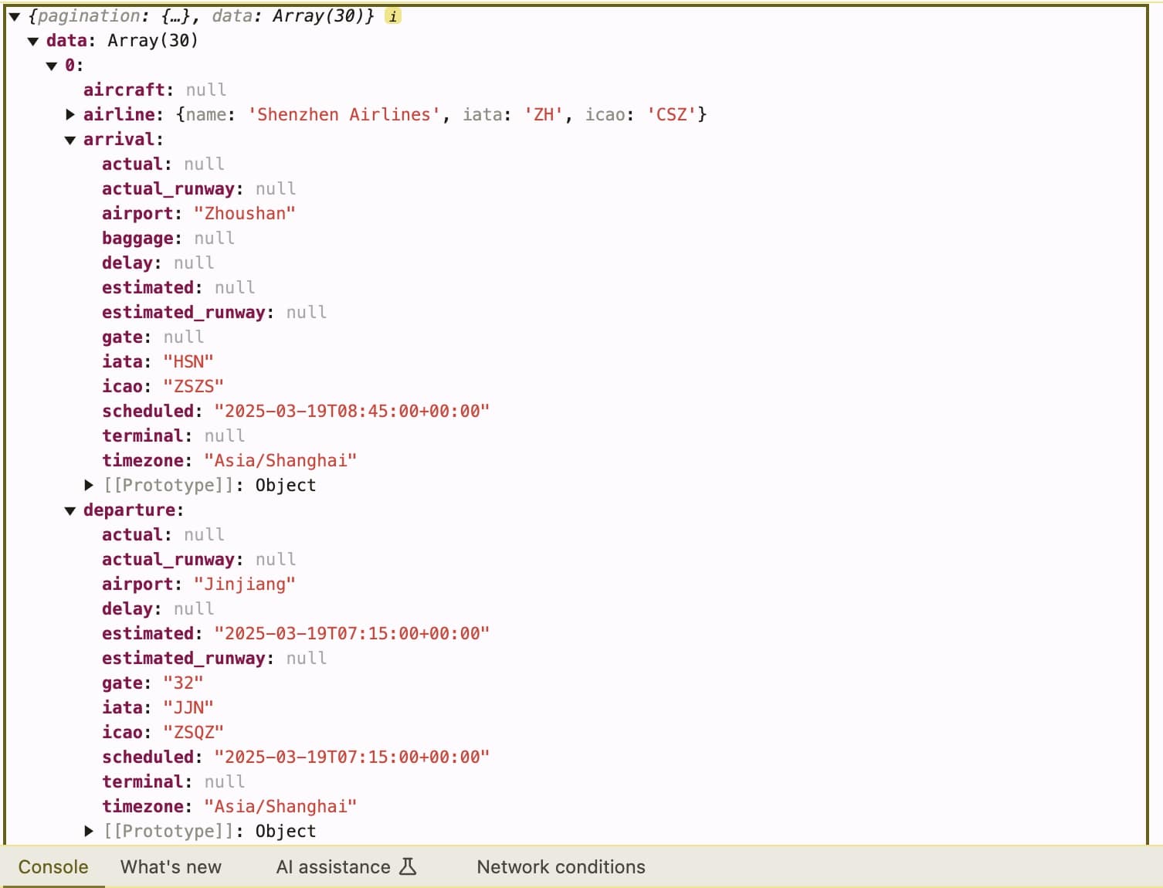Collapse array element 0
Screen dimensions: 1163x888
[51, 66]
